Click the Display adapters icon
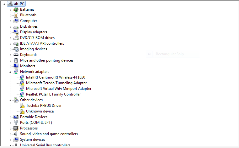 (x=16, y=32)
